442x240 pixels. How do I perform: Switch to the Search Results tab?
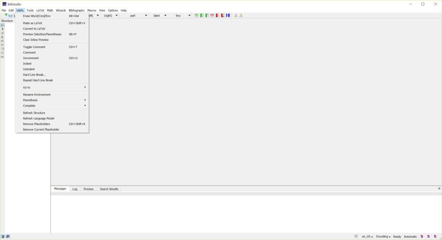coord(109,189)
